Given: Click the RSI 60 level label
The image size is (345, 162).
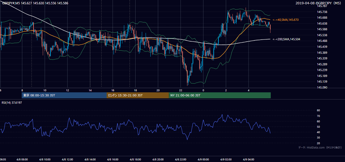Looking at the screenshot, I should [318, 121].
